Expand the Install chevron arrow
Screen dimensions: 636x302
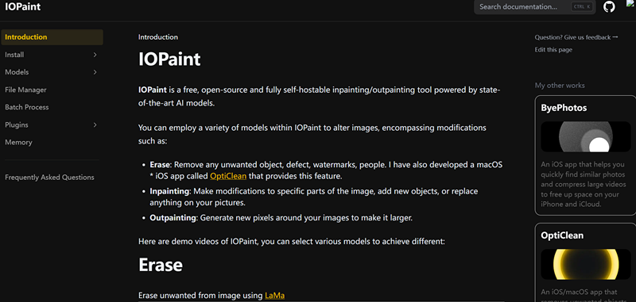[95, 55]
